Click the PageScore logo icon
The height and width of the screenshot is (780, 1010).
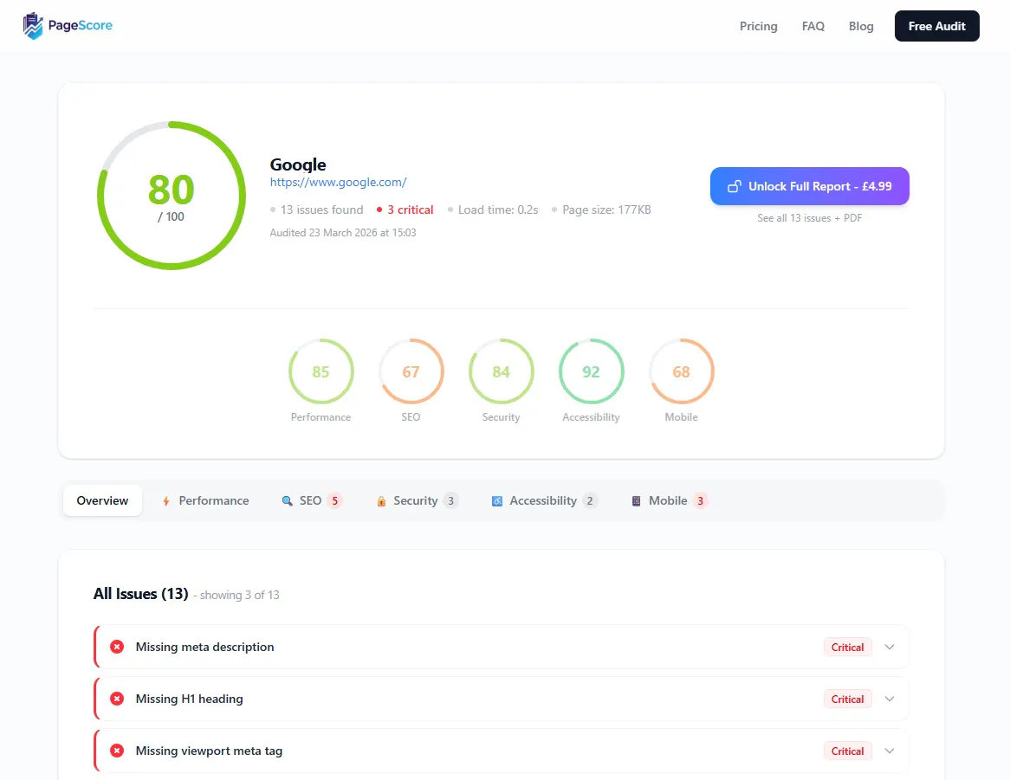(x=33, y=26)
